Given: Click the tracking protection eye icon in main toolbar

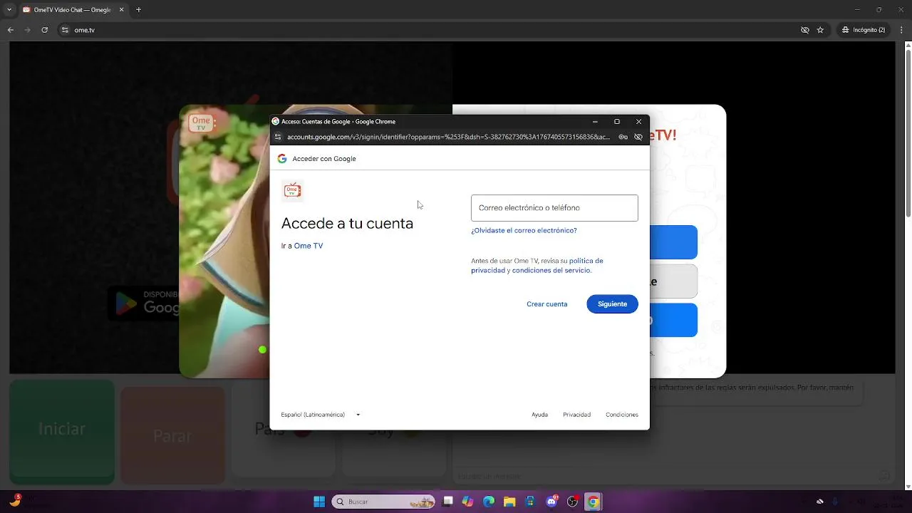Looking at the screenshot, I should pos(804,30).
